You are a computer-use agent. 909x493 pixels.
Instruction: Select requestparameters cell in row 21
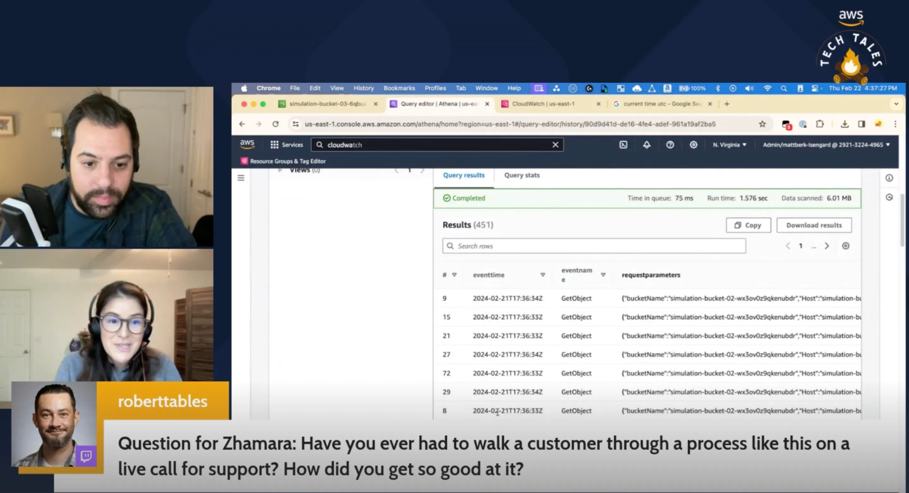click(741, 336)
